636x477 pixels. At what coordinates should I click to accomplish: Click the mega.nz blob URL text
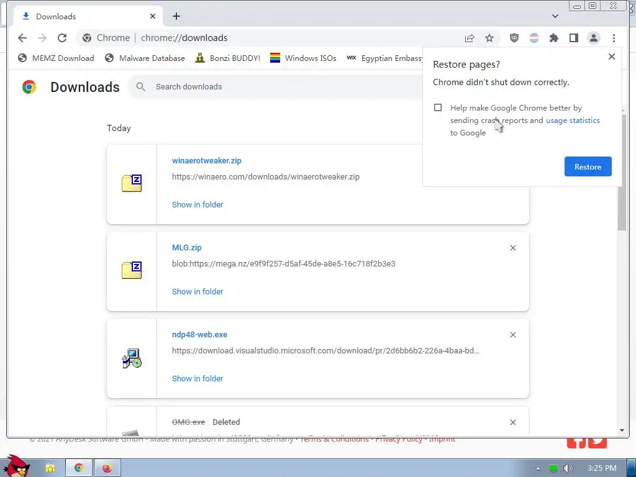click(283, 263)
